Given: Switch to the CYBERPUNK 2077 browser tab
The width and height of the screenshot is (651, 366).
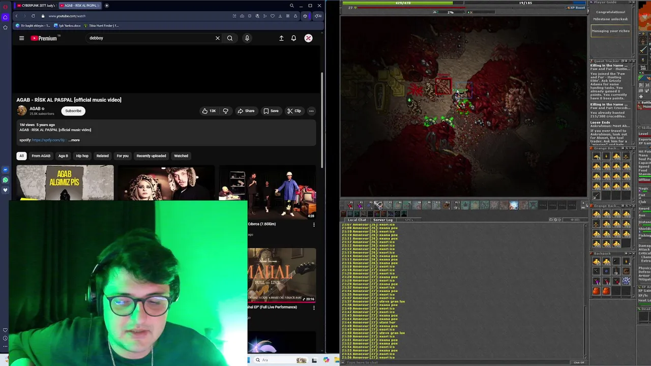Looking at the screenshot, I should [x=35, y=6].
